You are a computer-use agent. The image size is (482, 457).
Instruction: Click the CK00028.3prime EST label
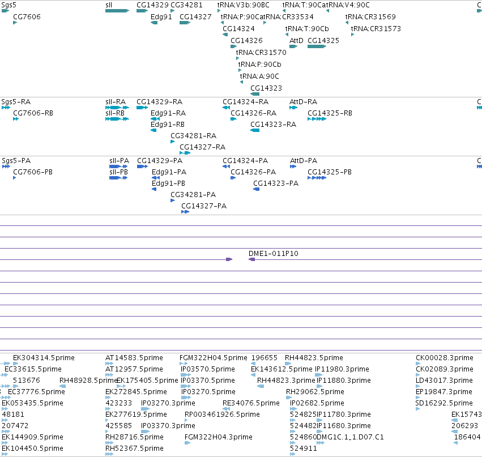tap(445, 358)
